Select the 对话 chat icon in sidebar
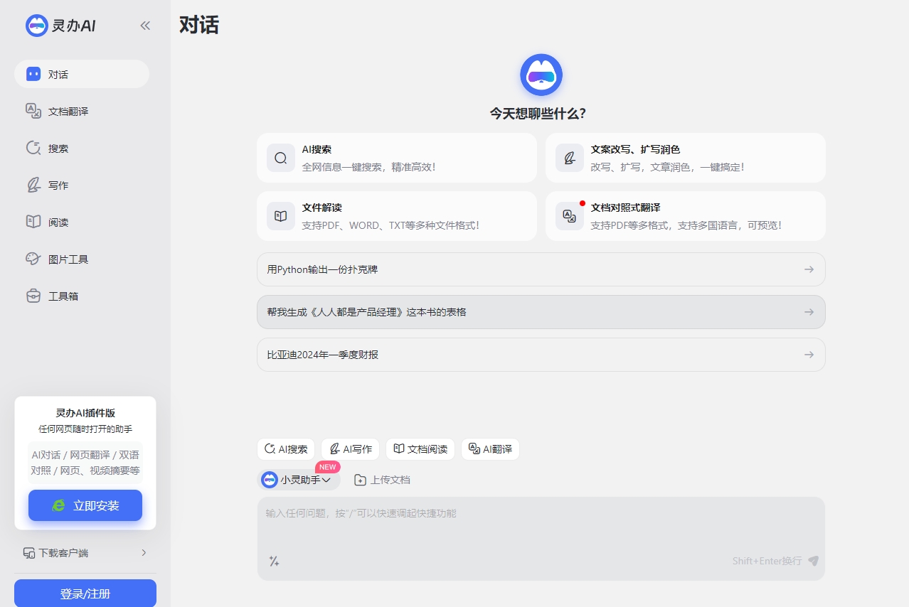909x607 pixels. (x=33, y=74)
